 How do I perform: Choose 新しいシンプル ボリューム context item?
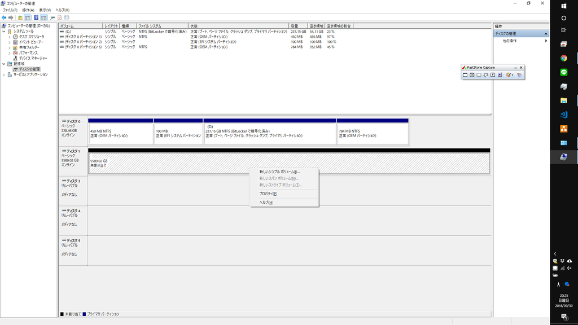coord(284,172)
